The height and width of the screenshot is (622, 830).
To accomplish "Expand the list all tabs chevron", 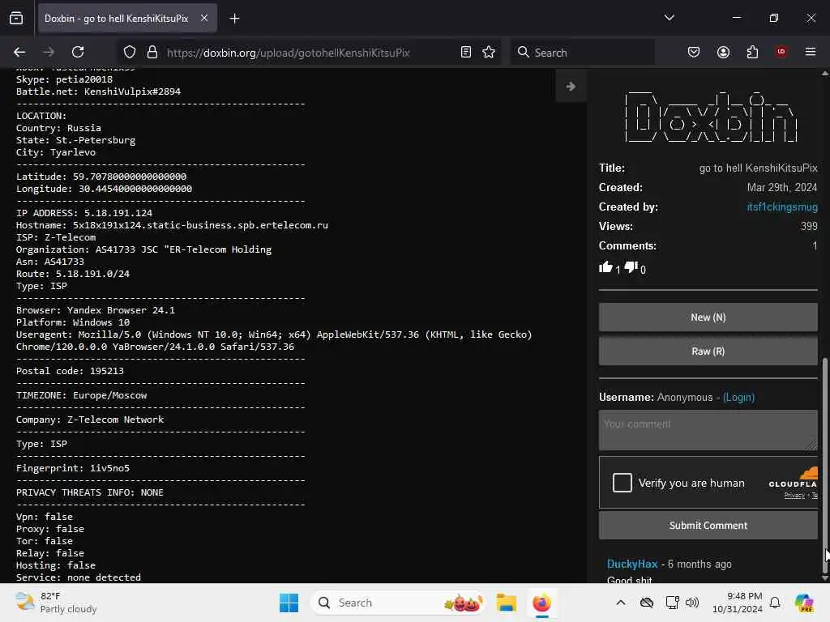I will click(x=669, y=18).
